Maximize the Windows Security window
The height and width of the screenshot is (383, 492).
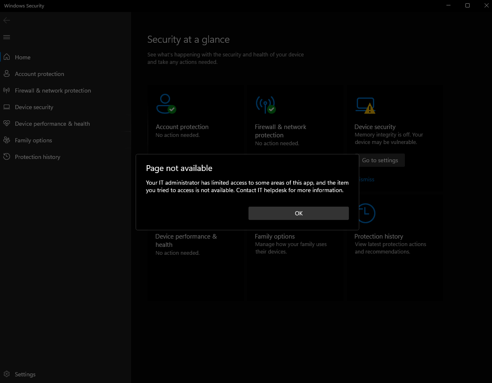[x=467, y=5]
